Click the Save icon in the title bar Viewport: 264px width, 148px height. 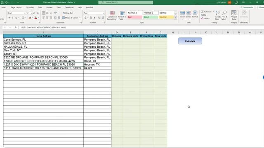pyautogui.click(x=2, y=2)
